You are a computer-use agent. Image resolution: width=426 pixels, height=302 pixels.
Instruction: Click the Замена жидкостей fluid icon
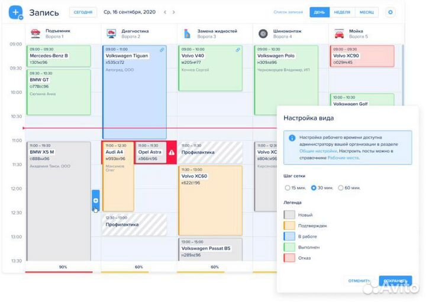(187, 33)
